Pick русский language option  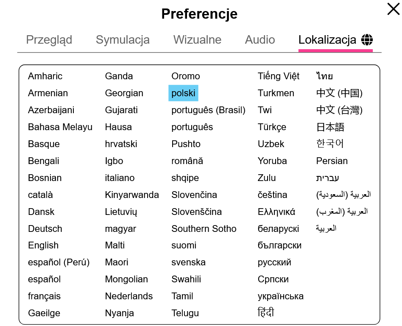(274, 262)
